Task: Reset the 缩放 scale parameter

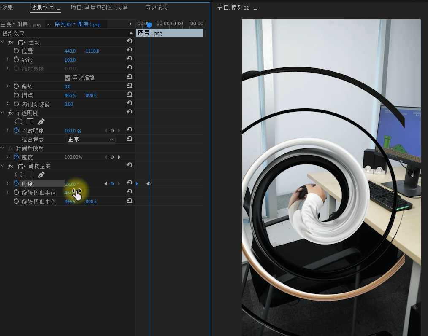Action: 130,59
